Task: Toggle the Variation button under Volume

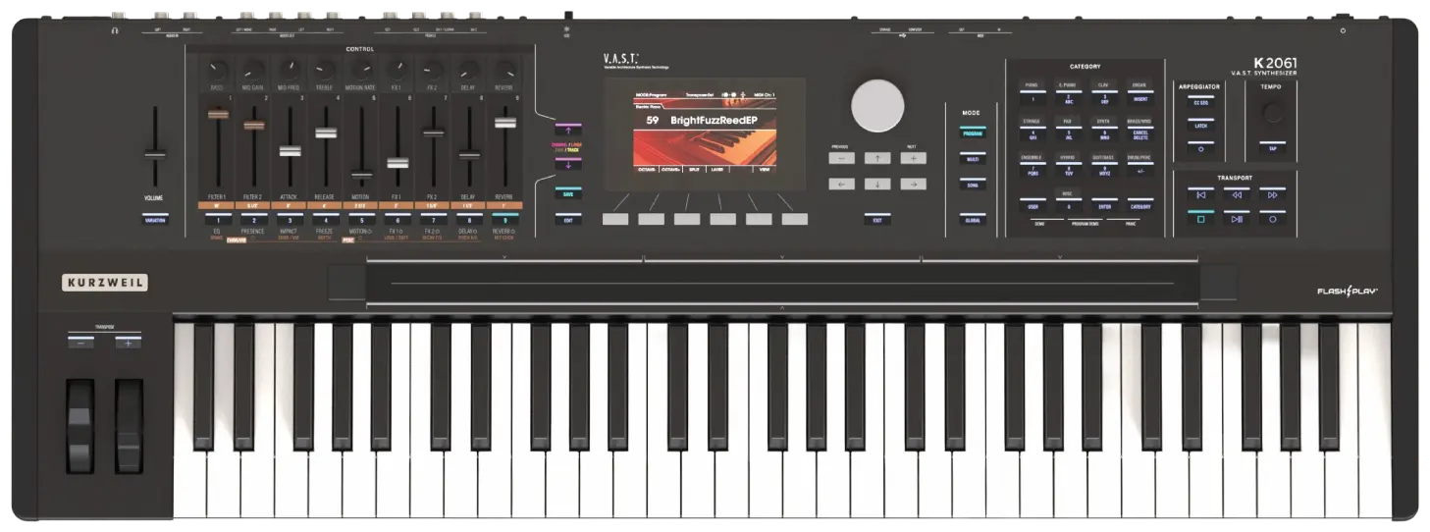Action: point(153,220)
